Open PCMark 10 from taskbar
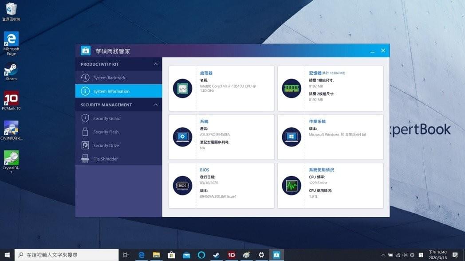This screenshot has height=261, width=465. click(x=231, y=255)
